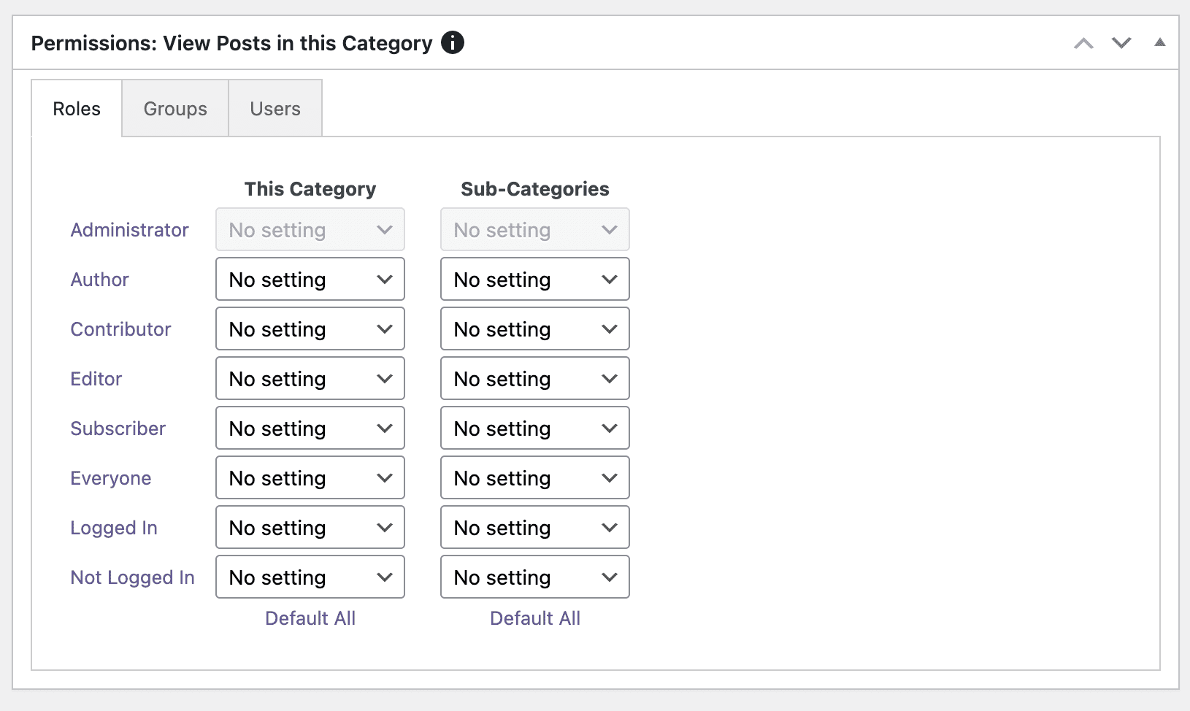Open Everyone's This Category dropdown
The width and height of the screenshot is (1190, 711).
coord(310,477)
